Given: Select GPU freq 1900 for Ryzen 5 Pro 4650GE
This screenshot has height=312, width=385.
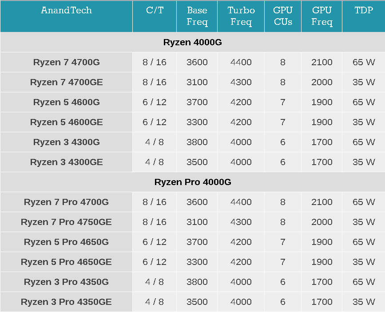Looking at the screenshot, I should point(321,262).
